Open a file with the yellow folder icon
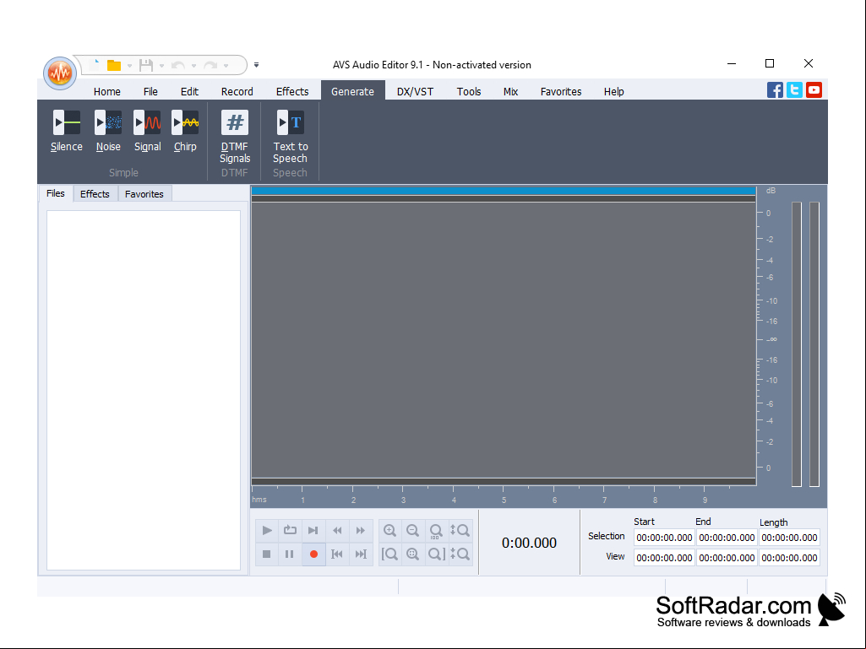Image resolution: width=866 pixels, height=649 pixels. tap(114, 66)
